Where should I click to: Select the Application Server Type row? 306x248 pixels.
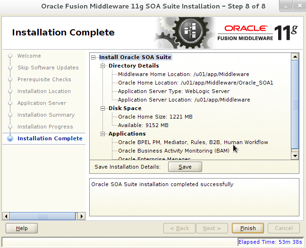point(174,91)
